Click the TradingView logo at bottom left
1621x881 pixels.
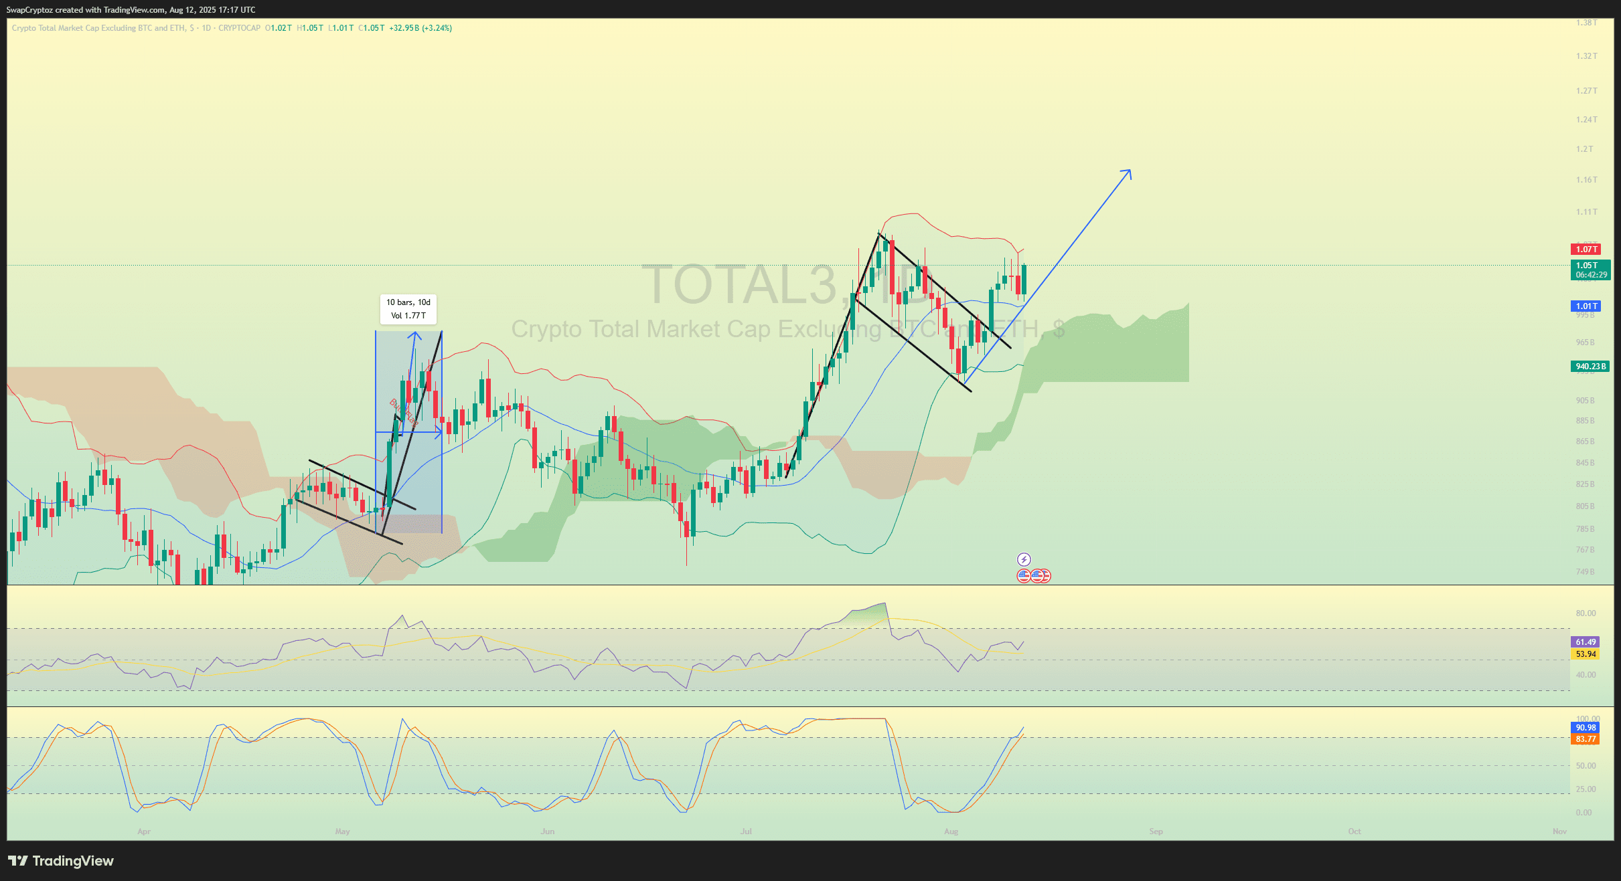(x=61, y=861)
